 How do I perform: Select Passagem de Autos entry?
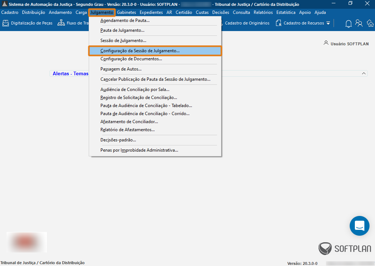click(155, 69)
